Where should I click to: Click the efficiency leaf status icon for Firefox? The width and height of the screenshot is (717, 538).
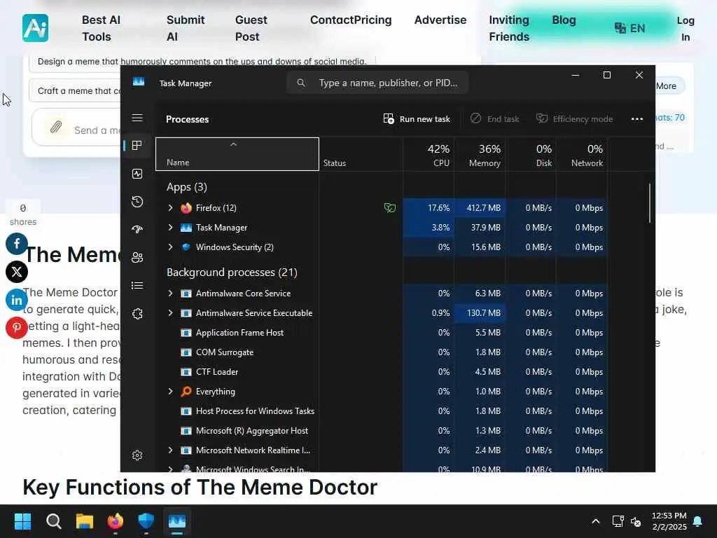click(389, 208)
